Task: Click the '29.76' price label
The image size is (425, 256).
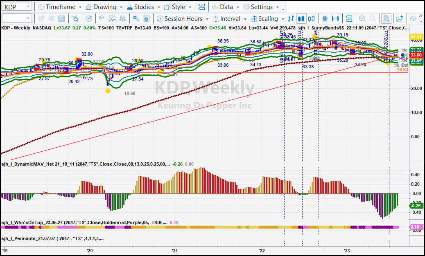Action: pos(45,60)
